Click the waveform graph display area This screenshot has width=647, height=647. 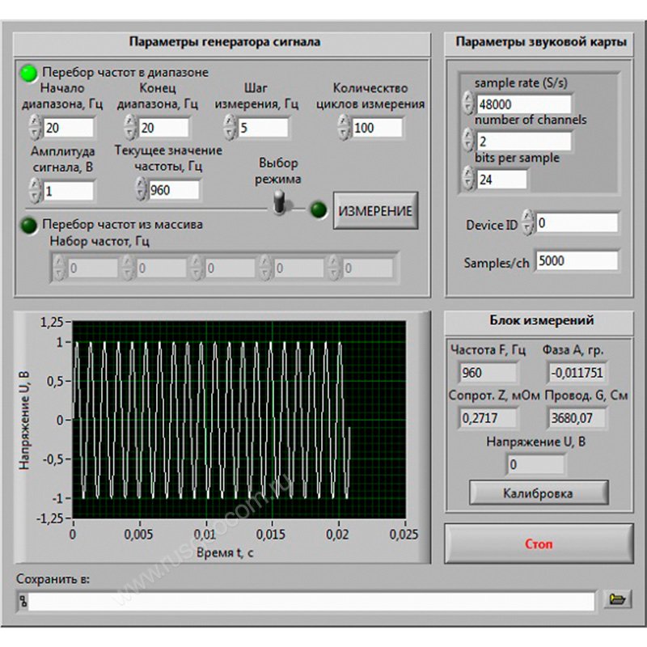tap(238, 419)
